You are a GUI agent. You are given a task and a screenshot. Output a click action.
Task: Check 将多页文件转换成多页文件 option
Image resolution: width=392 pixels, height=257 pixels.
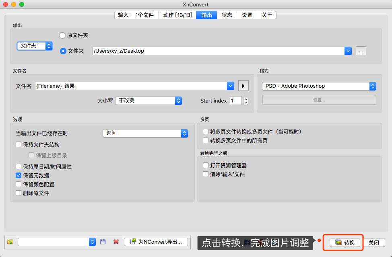206,132
